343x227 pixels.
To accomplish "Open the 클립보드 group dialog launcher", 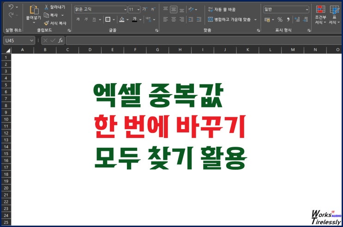I will (69, 30).
